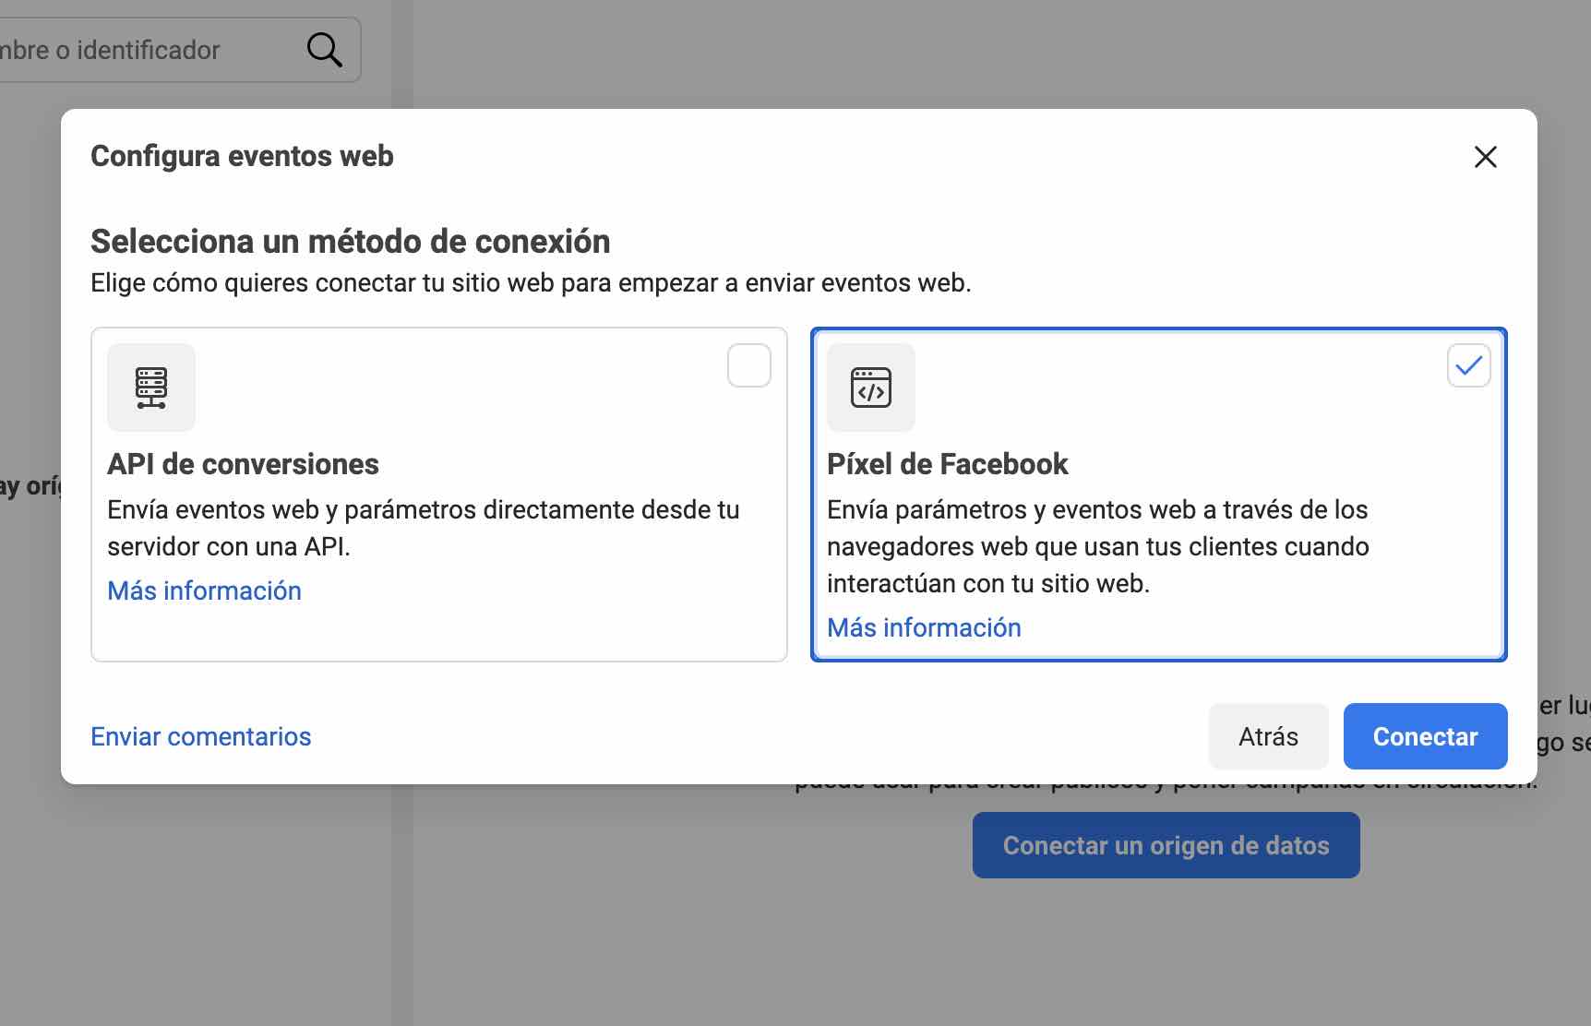
Task: Select the Píxel de Facebook card title
Action: pyautogui.click(x=947, y=464)
